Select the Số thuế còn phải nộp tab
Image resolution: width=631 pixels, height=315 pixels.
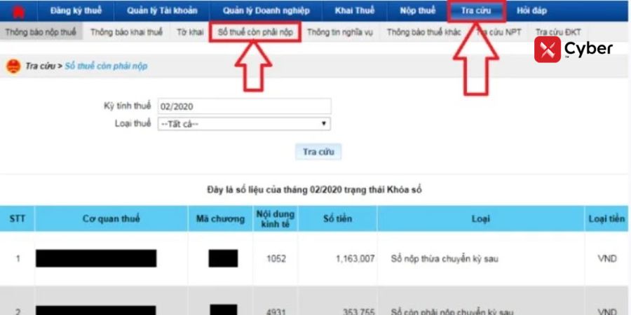pyautogui.click(x=256, y=32)
